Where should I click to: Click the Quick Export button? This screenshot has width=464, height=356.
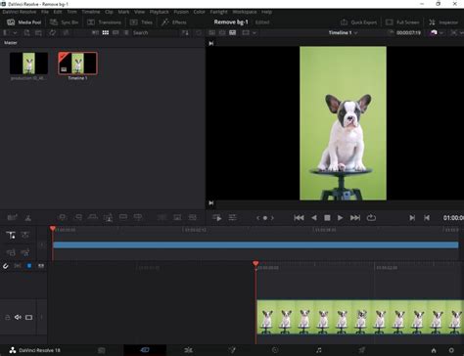[x=358, y=22]
